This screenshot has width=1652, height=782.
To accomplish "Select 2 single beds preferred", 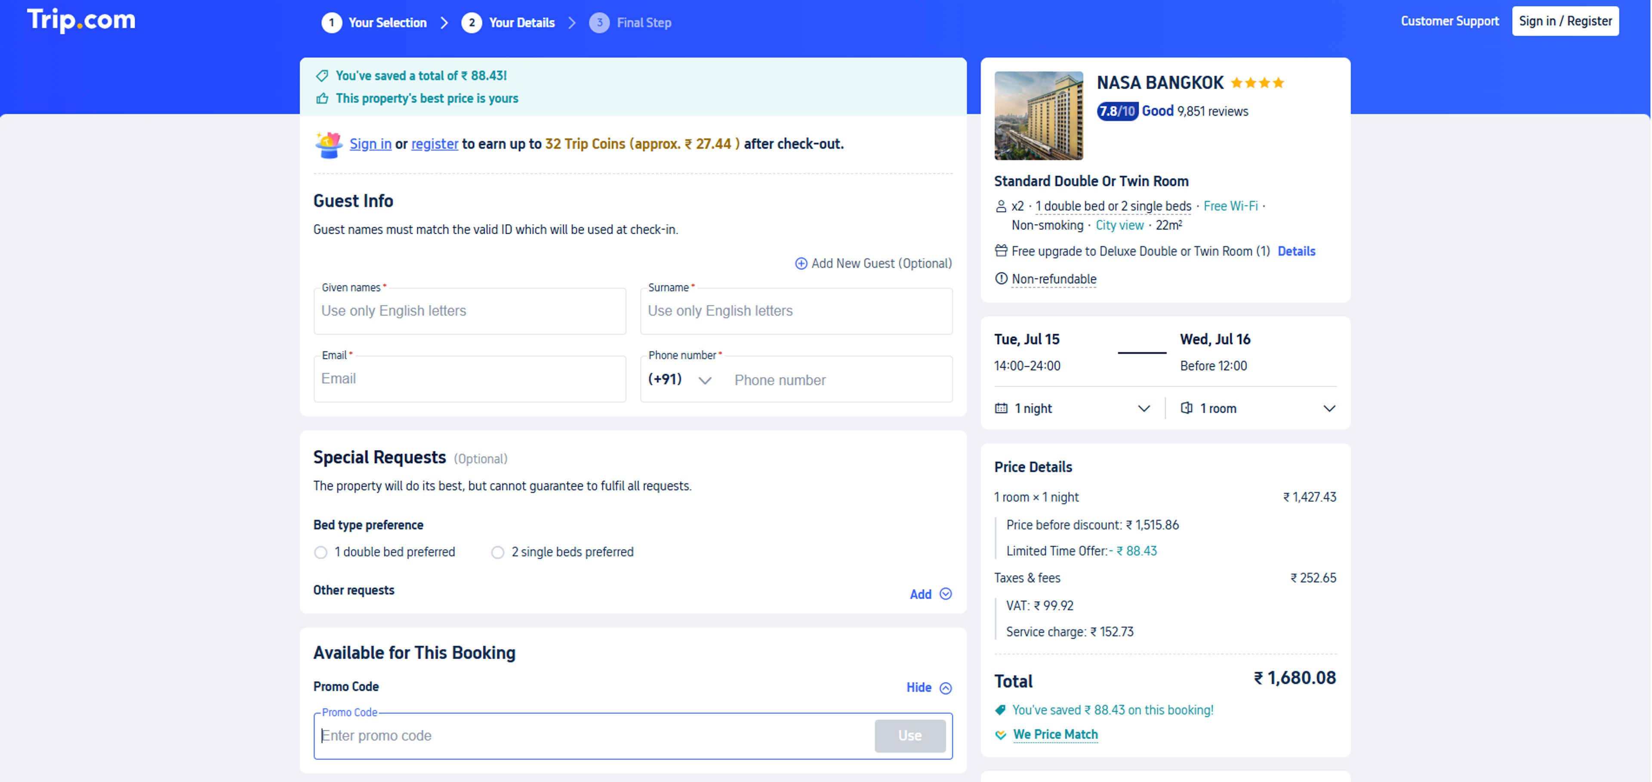I will (498, 552).
